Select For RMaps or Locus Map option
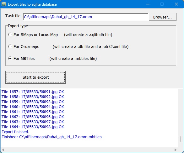 (x=10, y=34)
